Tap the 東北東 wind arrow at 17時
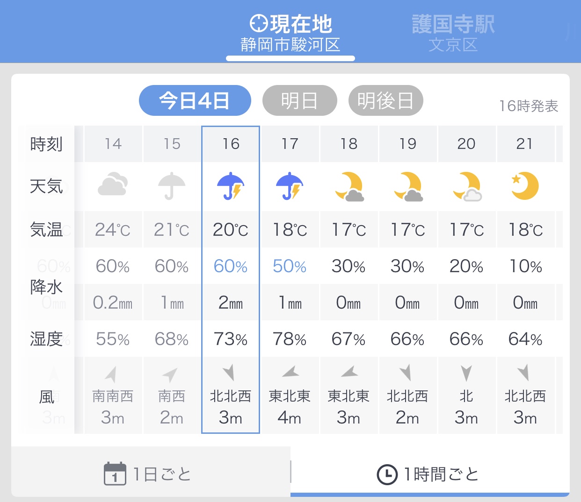The image size is (581, 502). tap(290, 372)
